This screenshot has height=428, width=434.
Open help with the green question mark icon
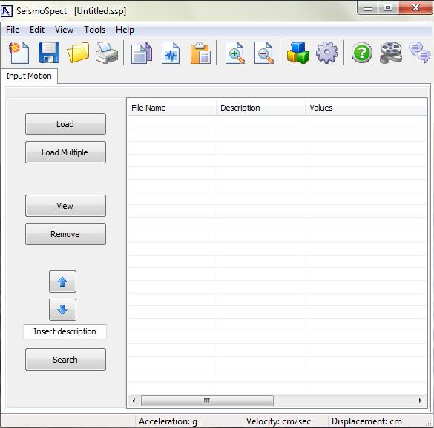(x=362, y=53)
